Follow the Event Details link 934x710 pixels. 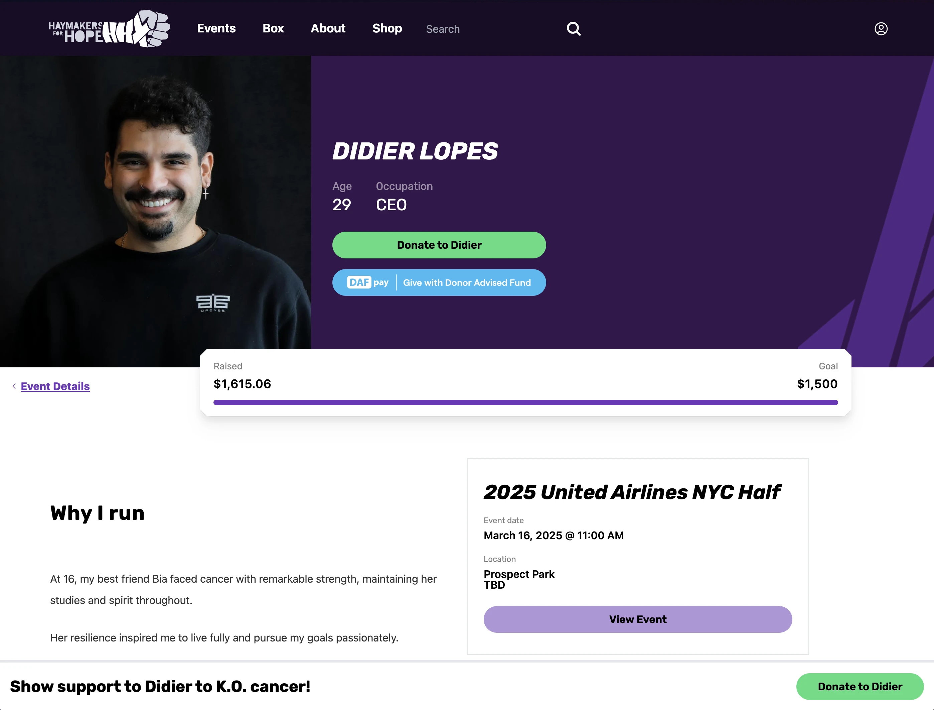[x=55, y=386]
